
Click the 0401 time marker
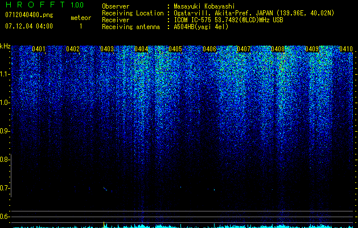[39, 49]
